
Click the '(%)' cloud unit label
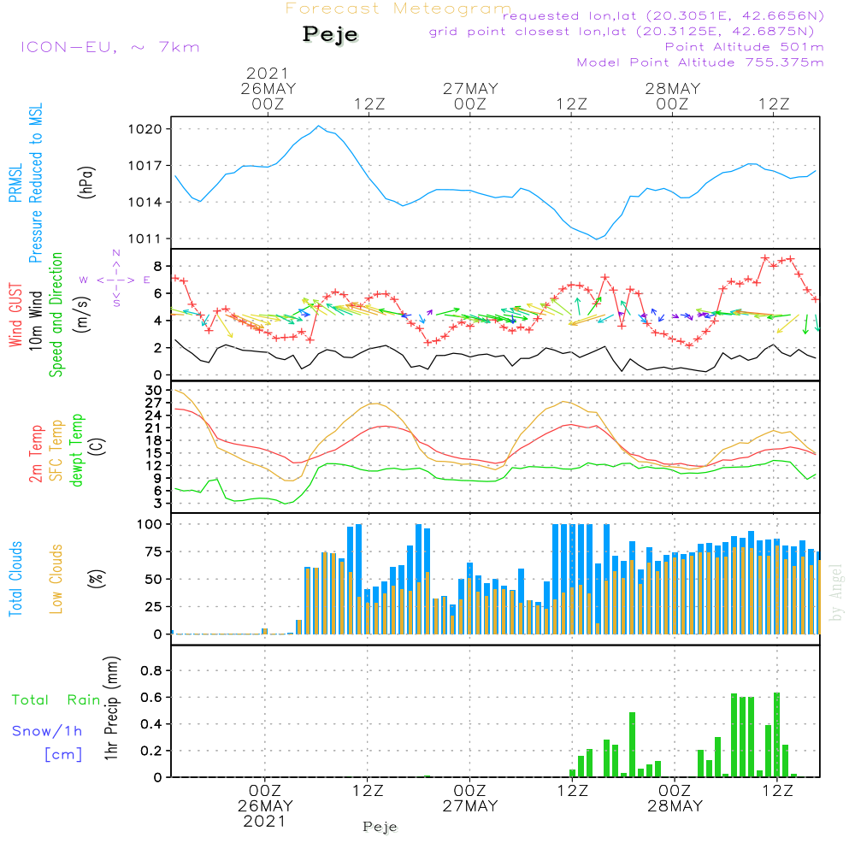[x=97, y=579]
